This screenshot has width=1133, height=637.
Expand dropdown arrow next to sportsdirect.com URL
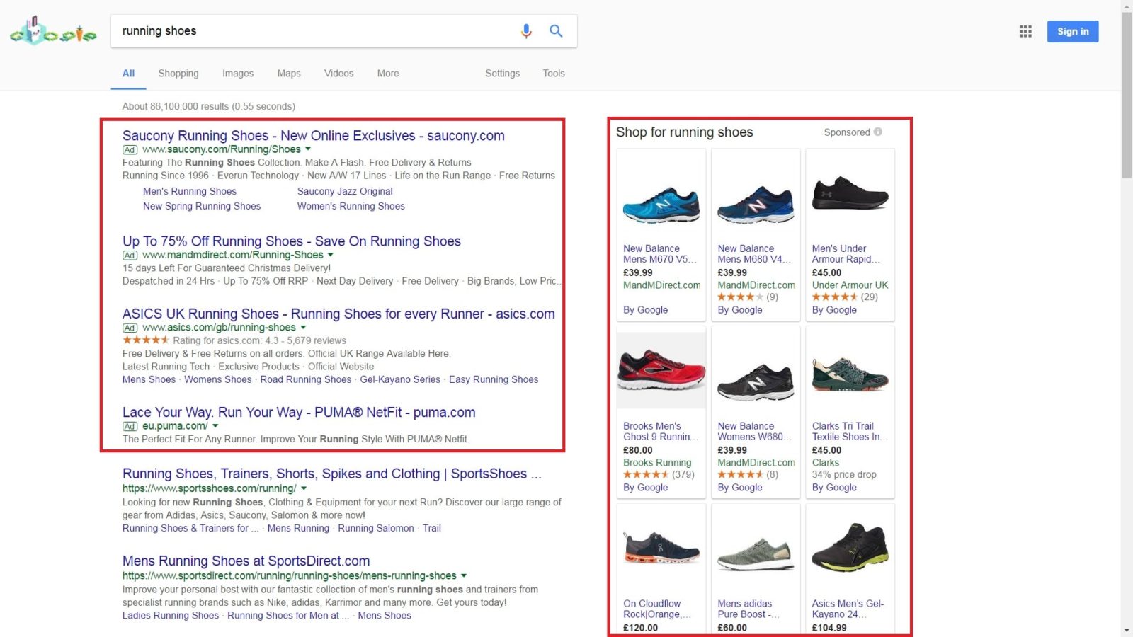464,575
